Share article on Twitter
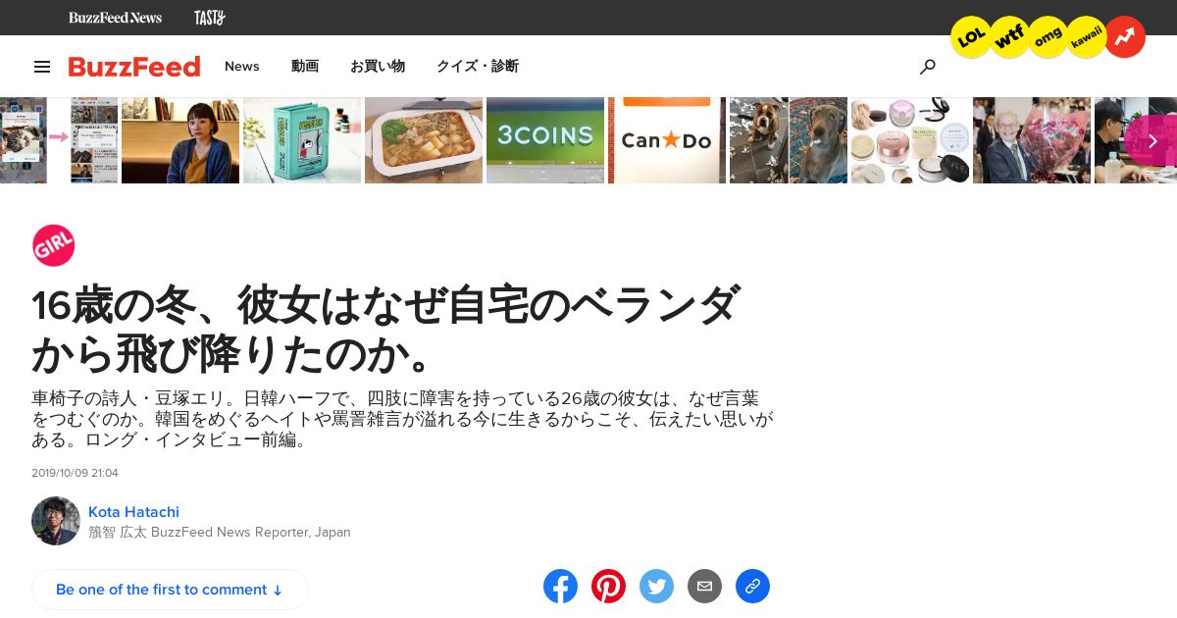The width and height of the screenshot is (1177, 618). 657,587
